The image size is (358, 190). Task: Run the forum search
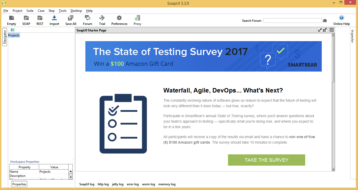pos(325,20)
